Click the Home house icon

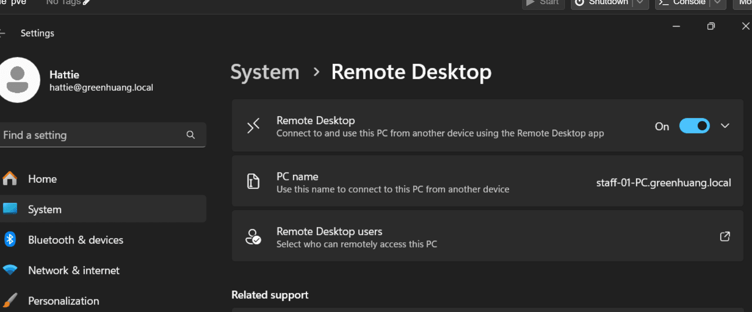tap(10, 179)
